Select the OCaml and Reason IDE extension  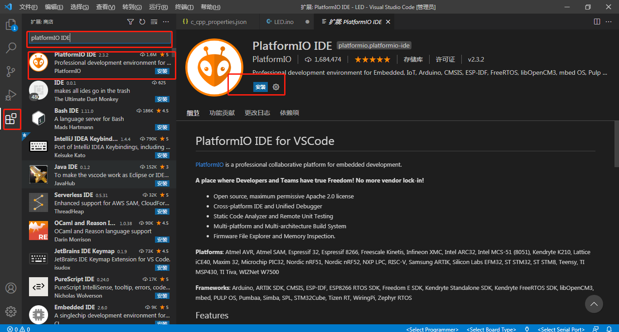tap(99, 231)
